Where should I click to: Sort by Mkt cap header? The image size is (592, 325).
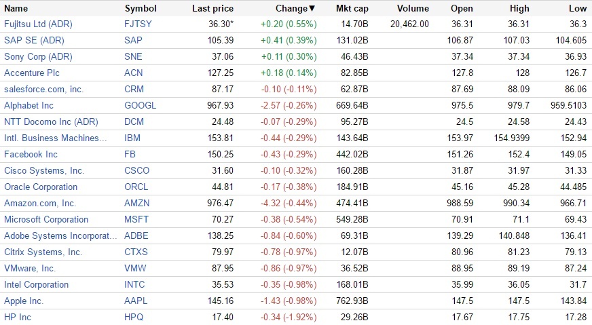pyautogui.click(x=352, y=9)
